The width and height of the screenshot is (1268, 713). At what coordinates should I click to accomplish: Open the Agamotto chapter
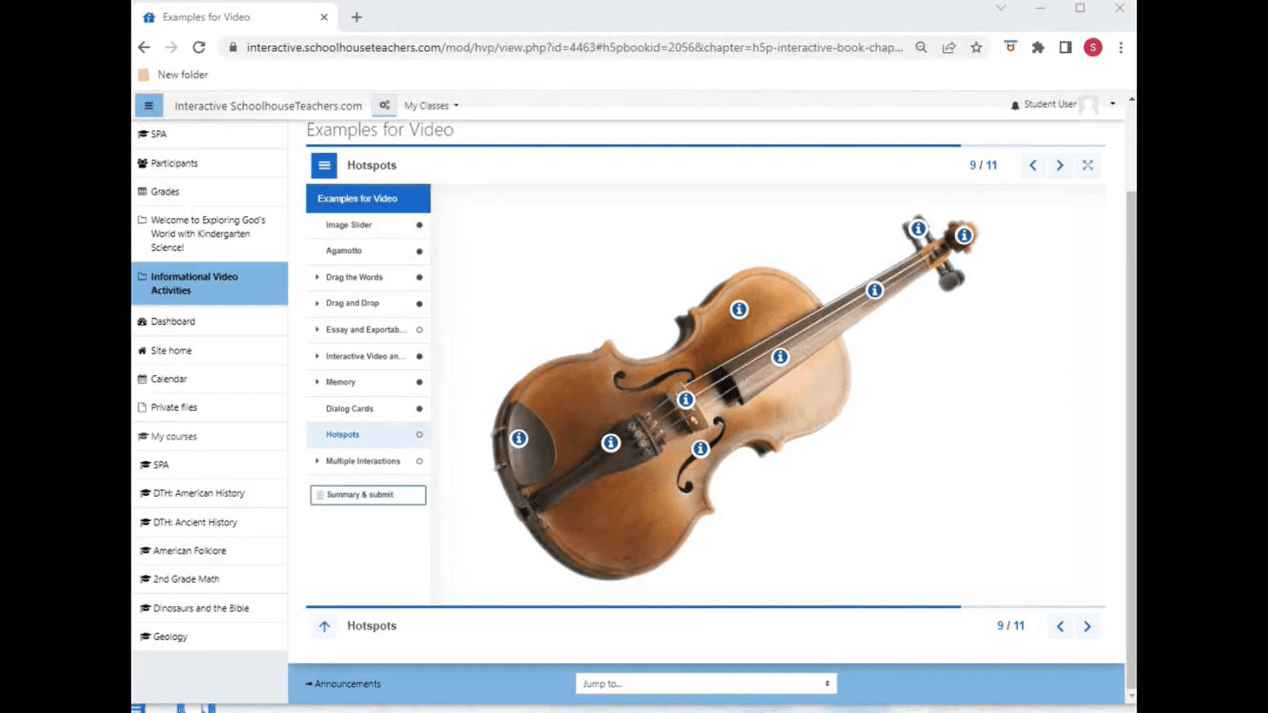coord(368,251)
